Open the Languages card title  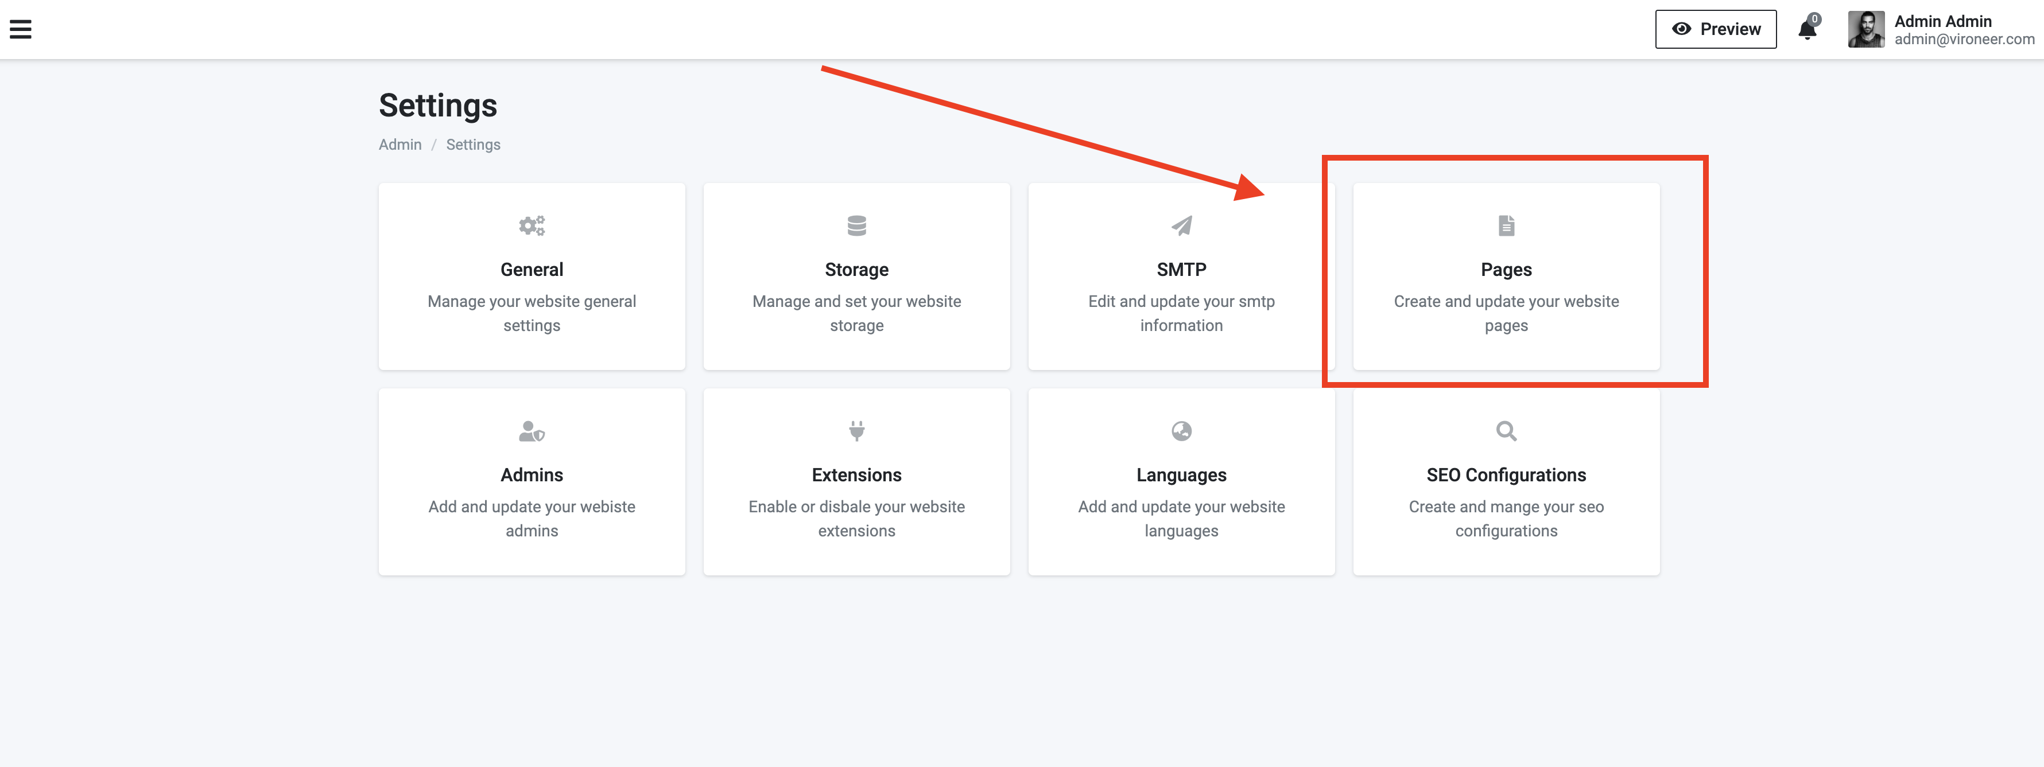[x=1181, y=475]
